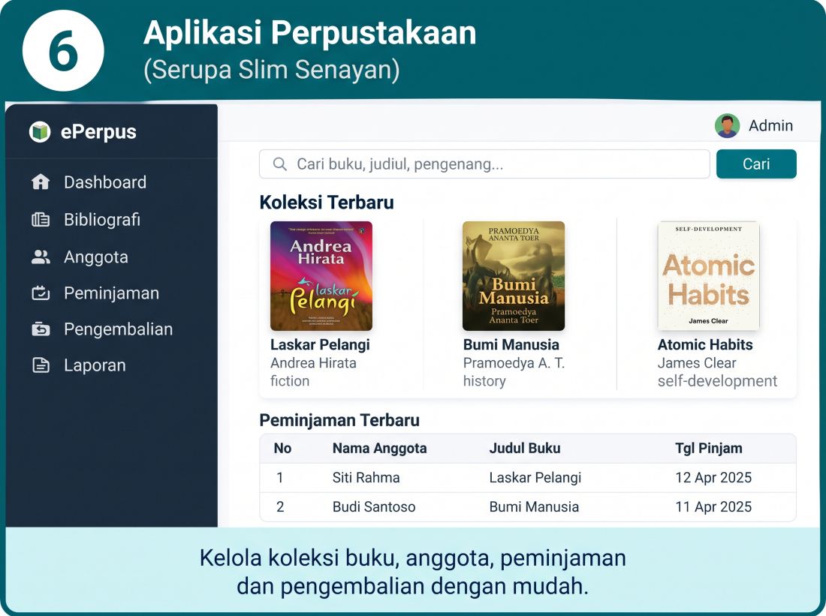
Task: Focus the Cari buku search field
Action: 484,164
